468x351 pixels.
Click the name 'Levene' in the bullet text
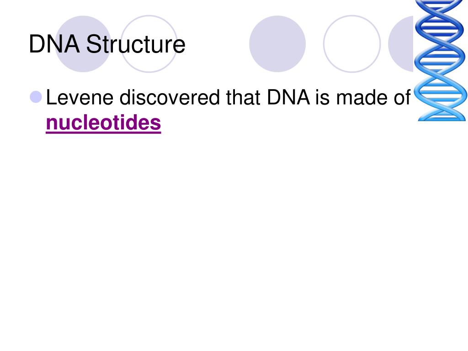[x=80, y=97]
